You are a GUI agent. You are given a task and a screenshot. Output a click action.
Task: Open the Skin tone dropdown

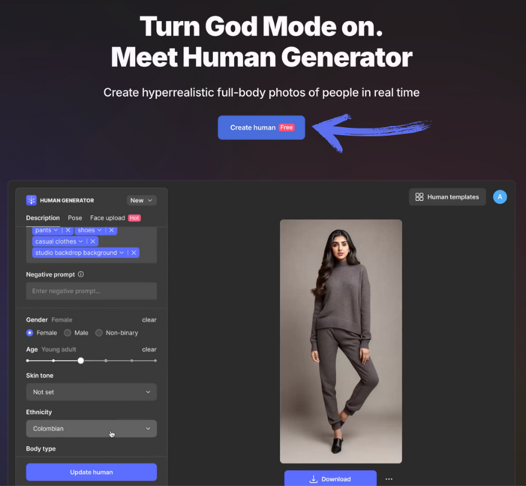tap(91, 392)
